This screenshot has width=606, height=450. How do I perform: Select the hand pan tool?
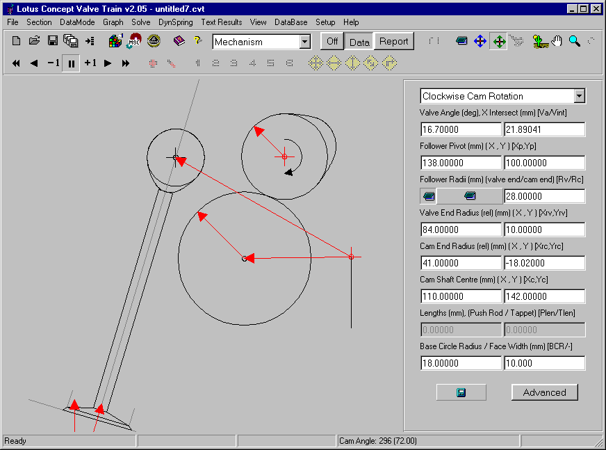pyautogui.click(x=557, y=41)
